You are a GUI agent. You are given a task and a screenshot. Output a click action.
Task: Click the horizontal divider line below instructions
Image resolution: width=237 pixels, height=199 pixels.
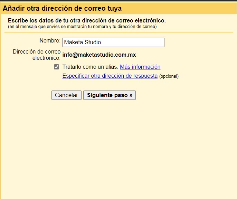coord(118,33)
